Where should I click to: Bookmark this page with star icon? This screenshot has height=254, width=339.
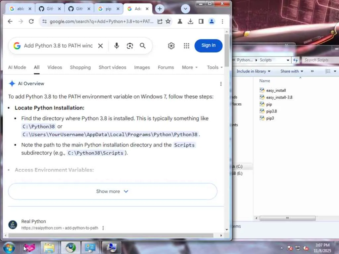[168, 21]
